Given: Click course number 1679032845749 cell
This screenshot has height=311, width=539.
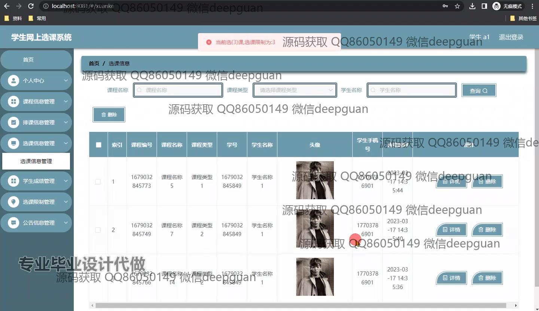Looking at the screenshot, I should [142, 230].
